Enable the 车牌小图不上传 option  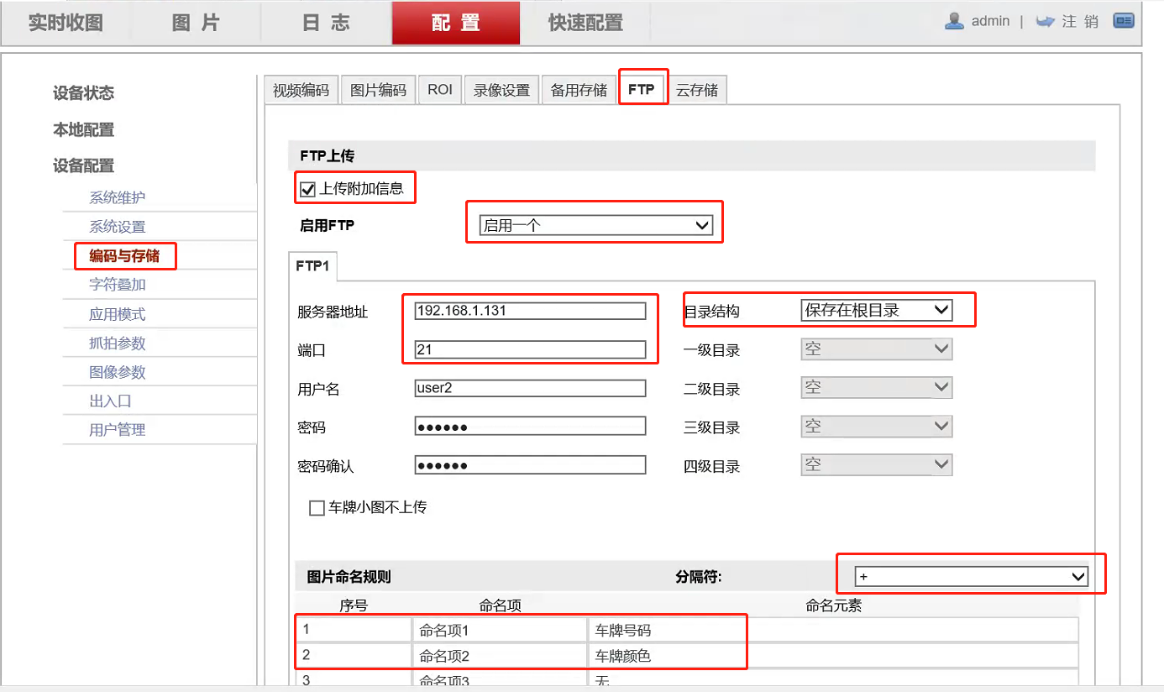click(x=317, y=507)
